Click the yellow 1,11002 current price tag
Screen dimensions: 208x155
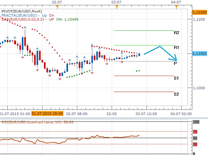[x=199, y=53]
